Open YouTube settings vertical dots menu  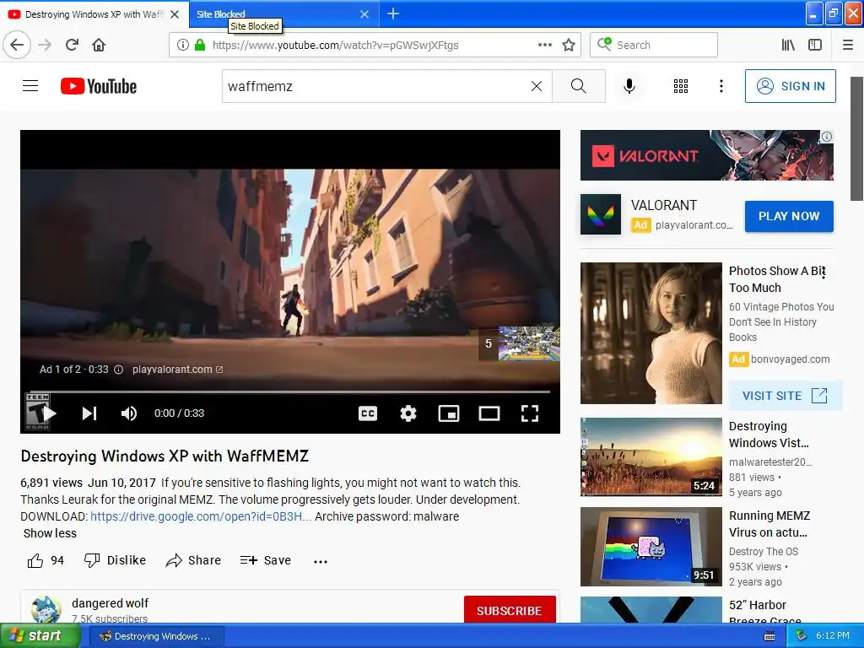tap(721, 86)
